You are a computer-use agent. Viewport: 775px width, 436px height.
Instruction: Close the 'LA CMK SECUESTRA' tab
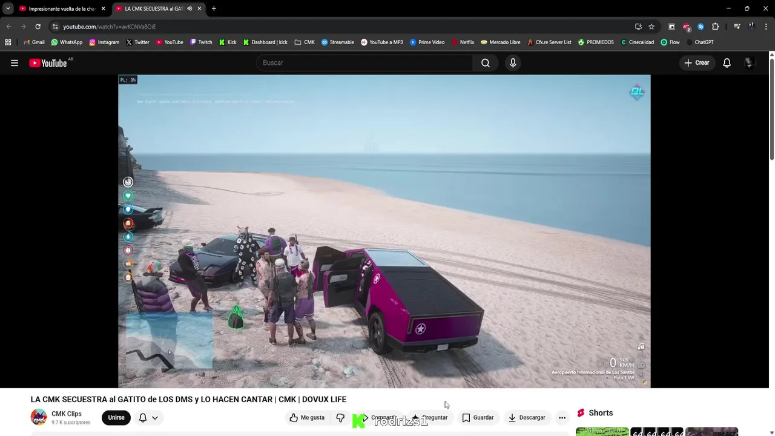point(199,8)
